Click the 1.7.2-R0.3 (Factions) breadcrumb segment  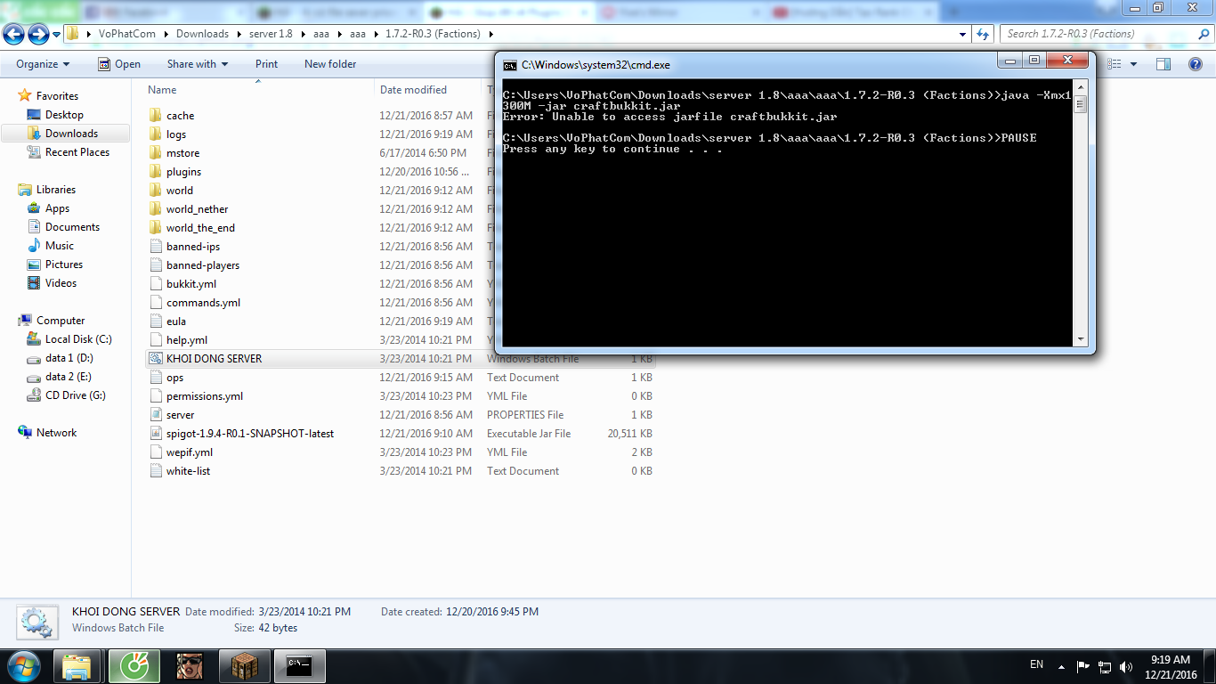433,34
